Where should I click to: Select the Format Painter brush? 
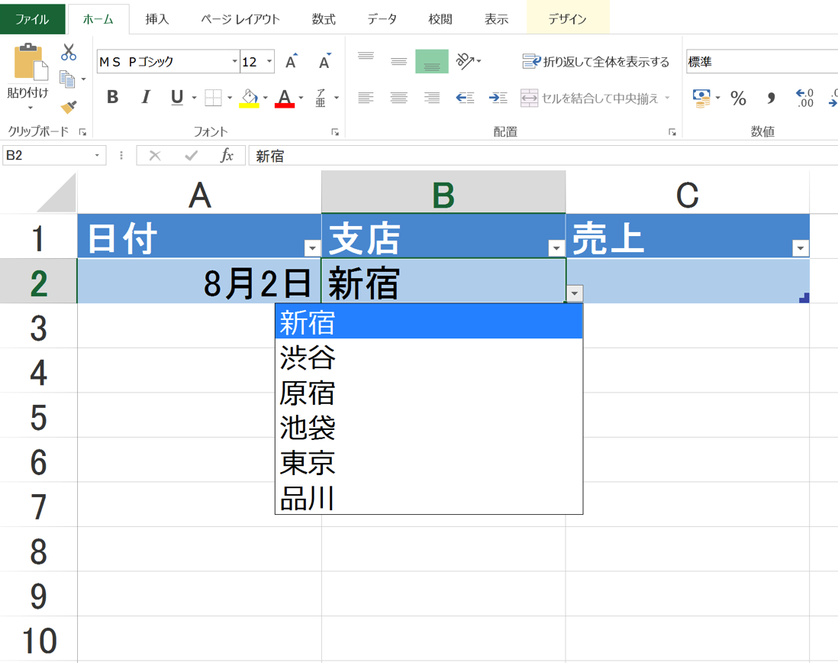(x=69, y=107)
